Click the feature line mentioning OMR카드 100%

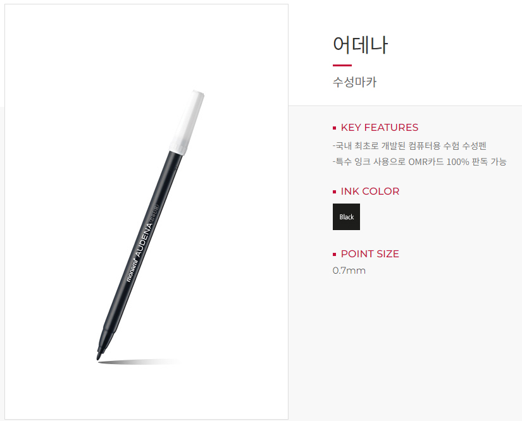click(x=419, y=162)
